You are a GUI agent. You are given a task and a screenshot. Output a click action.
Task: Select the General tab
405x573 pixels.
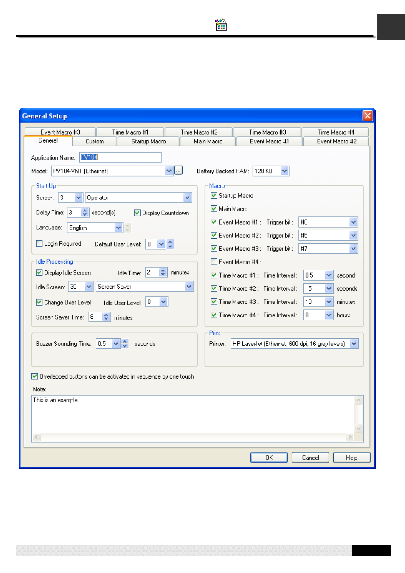(x=48, y=140)
